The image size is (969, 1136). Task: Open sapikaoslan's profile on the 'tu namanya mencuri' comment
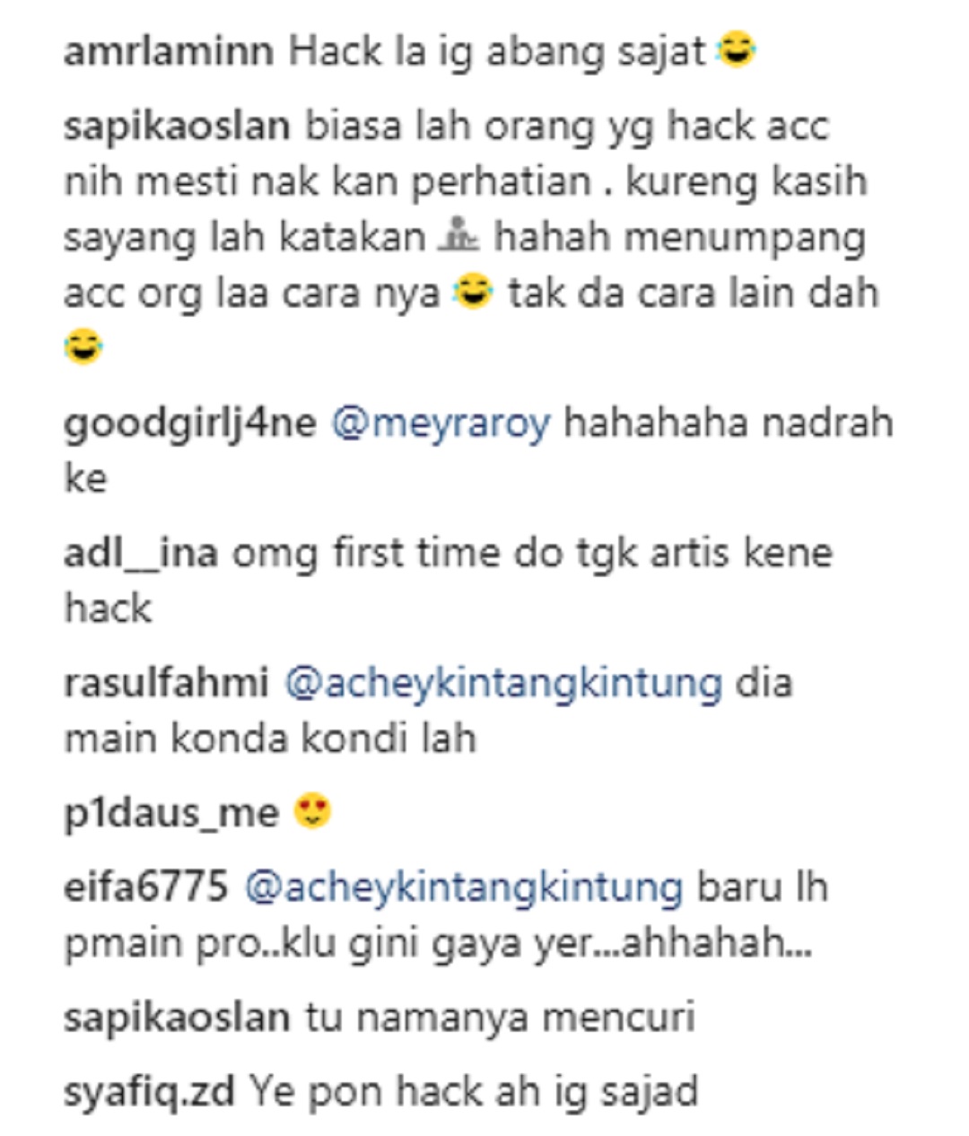[x=177, y=1018]
